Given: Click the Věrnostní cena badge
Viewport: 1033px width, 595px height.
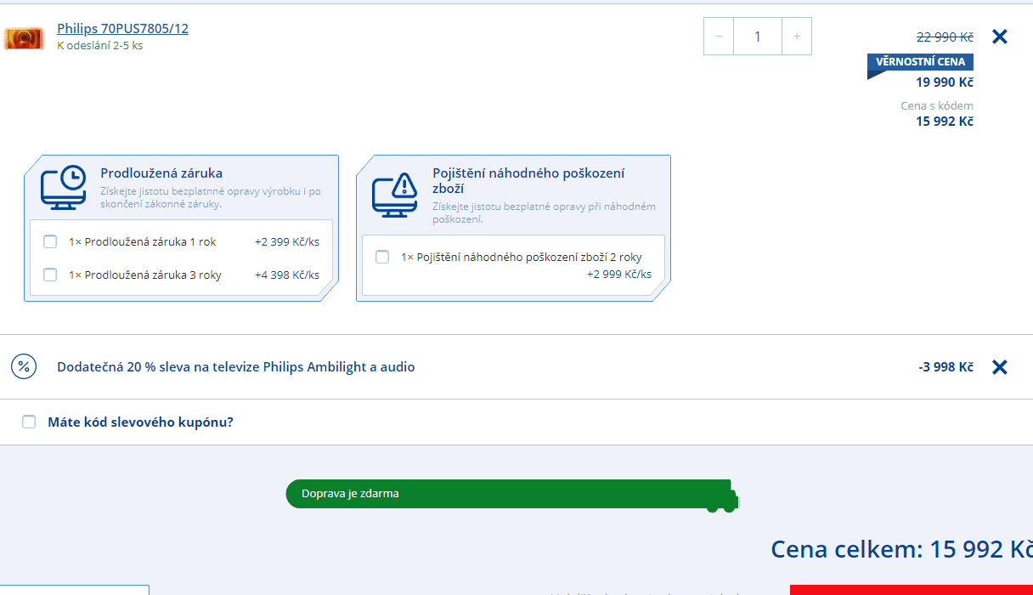Looking at the screenshot, I should click(x=920, y=64).
